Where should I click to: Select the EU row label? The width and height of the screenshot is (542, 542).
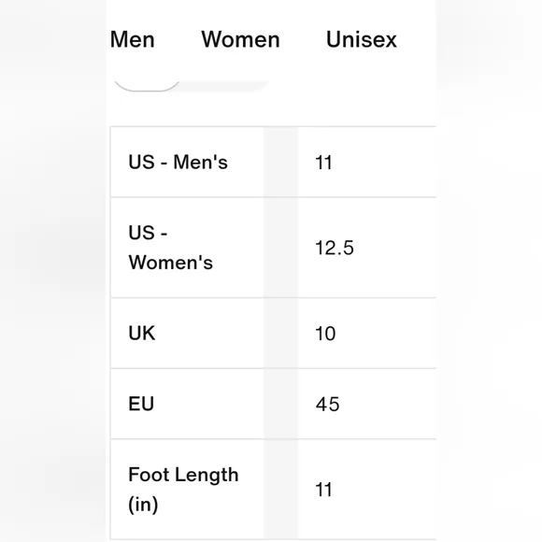tap(141, 404)
